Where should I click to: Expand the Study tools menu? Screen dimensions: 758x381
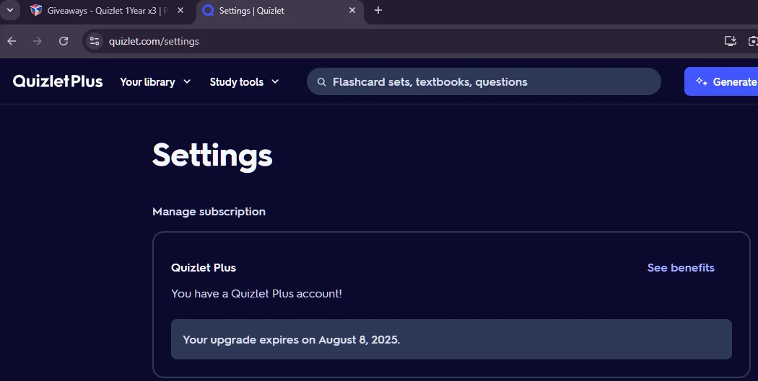tap(244, 82)
